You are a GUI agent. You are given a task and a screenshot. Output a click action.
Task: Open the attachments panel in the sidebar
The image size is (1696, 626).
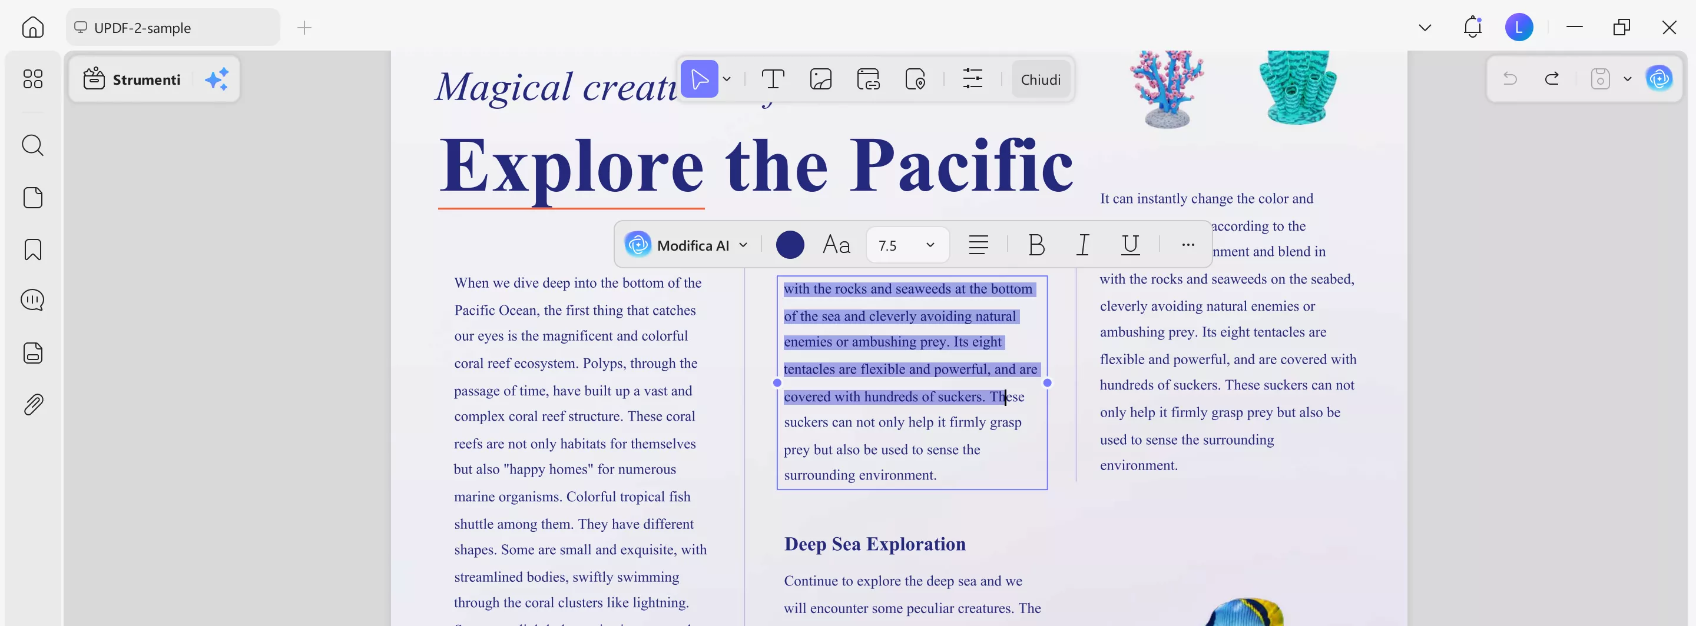32,404
